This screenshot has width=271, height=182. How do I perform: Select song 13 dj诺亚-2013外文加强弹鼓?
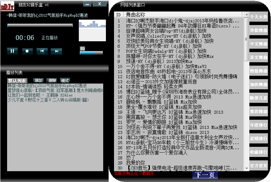[x=179, y=82]
